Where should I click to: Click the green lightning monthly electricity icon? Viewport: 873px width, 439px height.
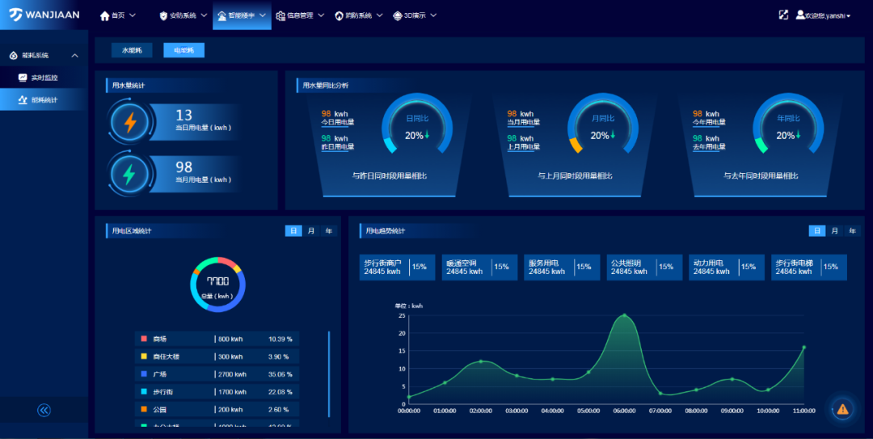(x=129, y=173)
